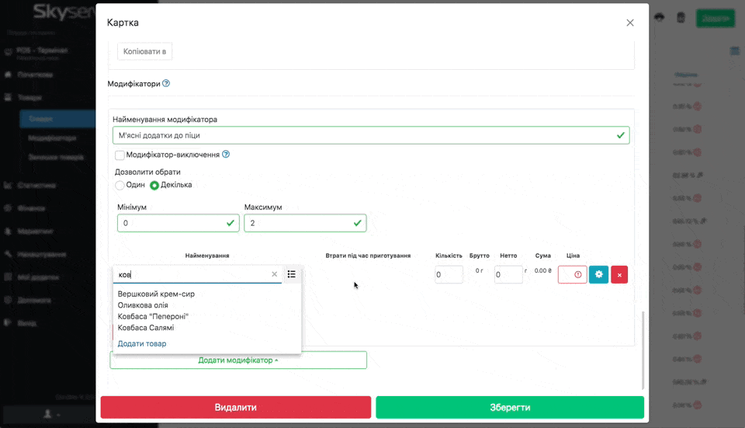Select the Один radio option
745x428 pixels.
(120, 185)
